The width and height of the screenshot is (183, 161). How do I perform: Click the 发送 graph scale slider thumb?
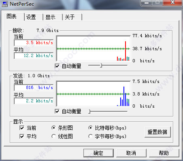89,111
